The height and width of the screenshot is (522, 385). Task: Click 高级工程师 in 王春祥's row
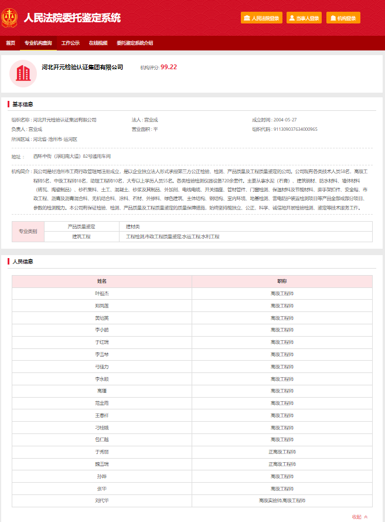(282, 415)
